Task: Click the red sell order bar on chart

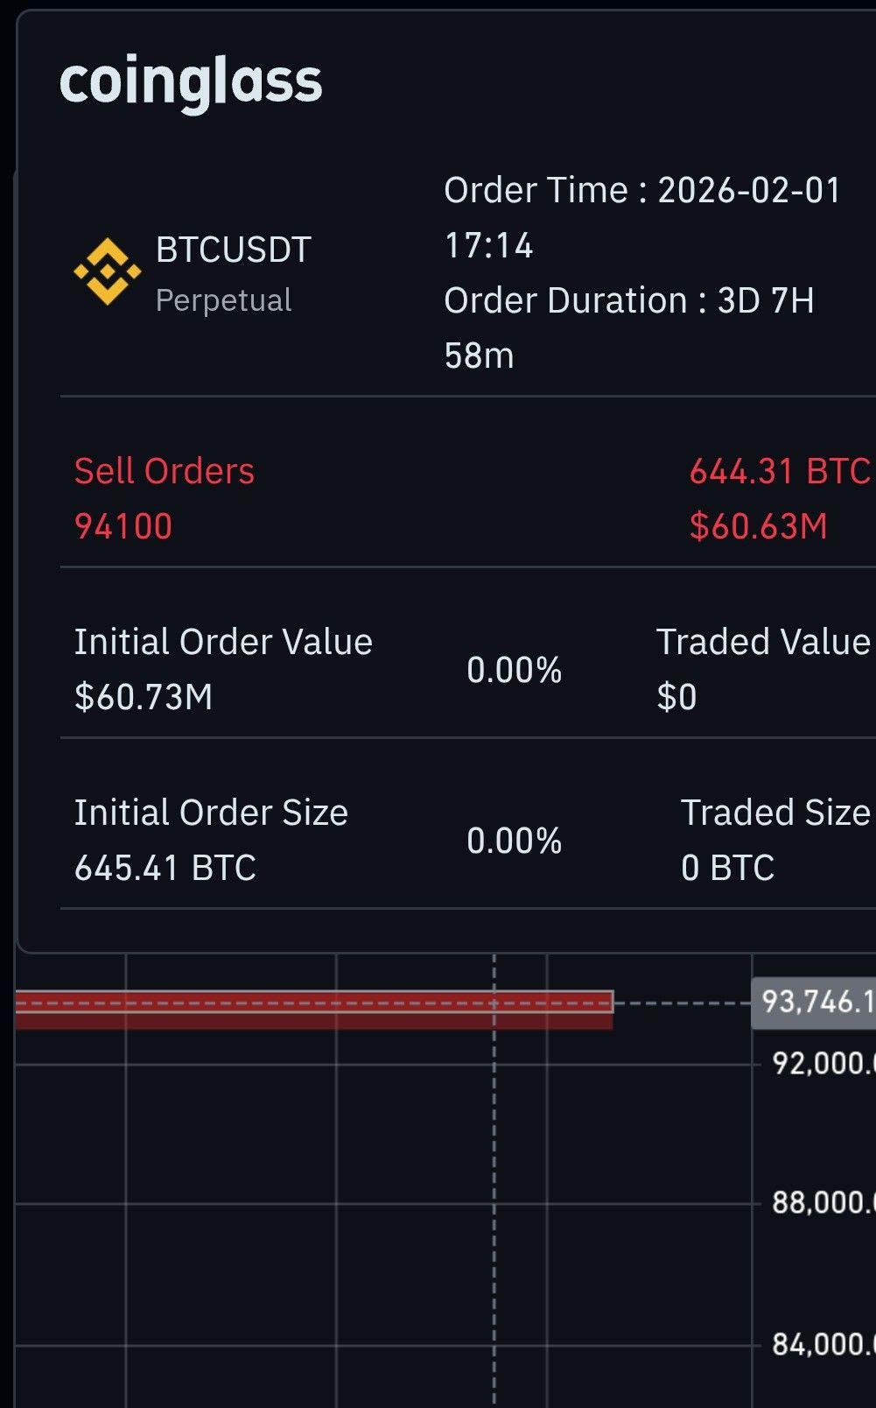Action: (315, 1010)
